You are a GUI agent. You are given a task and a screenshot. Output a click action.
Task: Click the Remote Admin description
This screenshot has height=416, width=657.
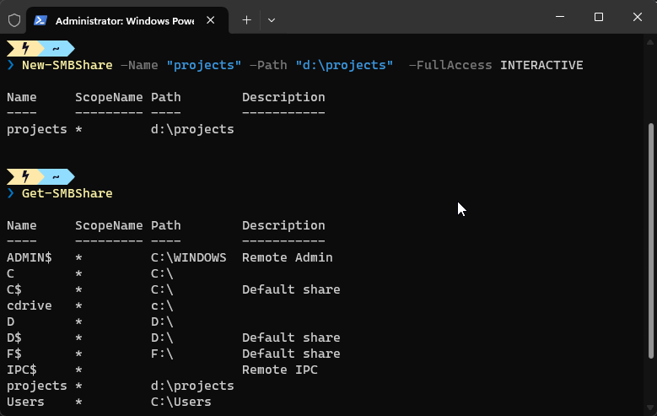coord(288,257)
